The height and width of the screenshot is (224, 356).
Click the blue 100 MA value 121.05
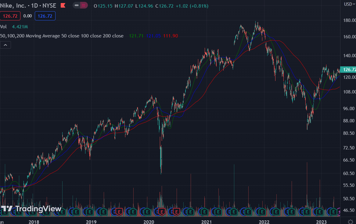153,36
